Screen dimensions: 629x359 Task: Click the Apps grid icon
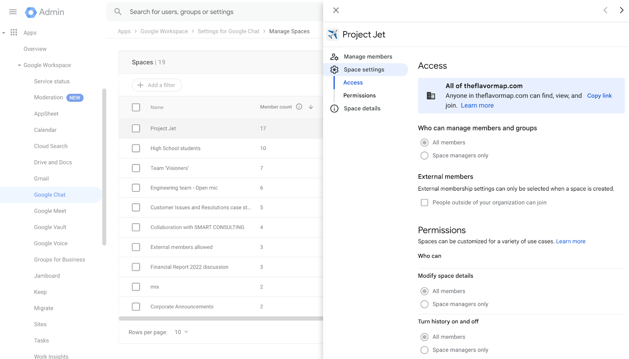coord(14,33)
